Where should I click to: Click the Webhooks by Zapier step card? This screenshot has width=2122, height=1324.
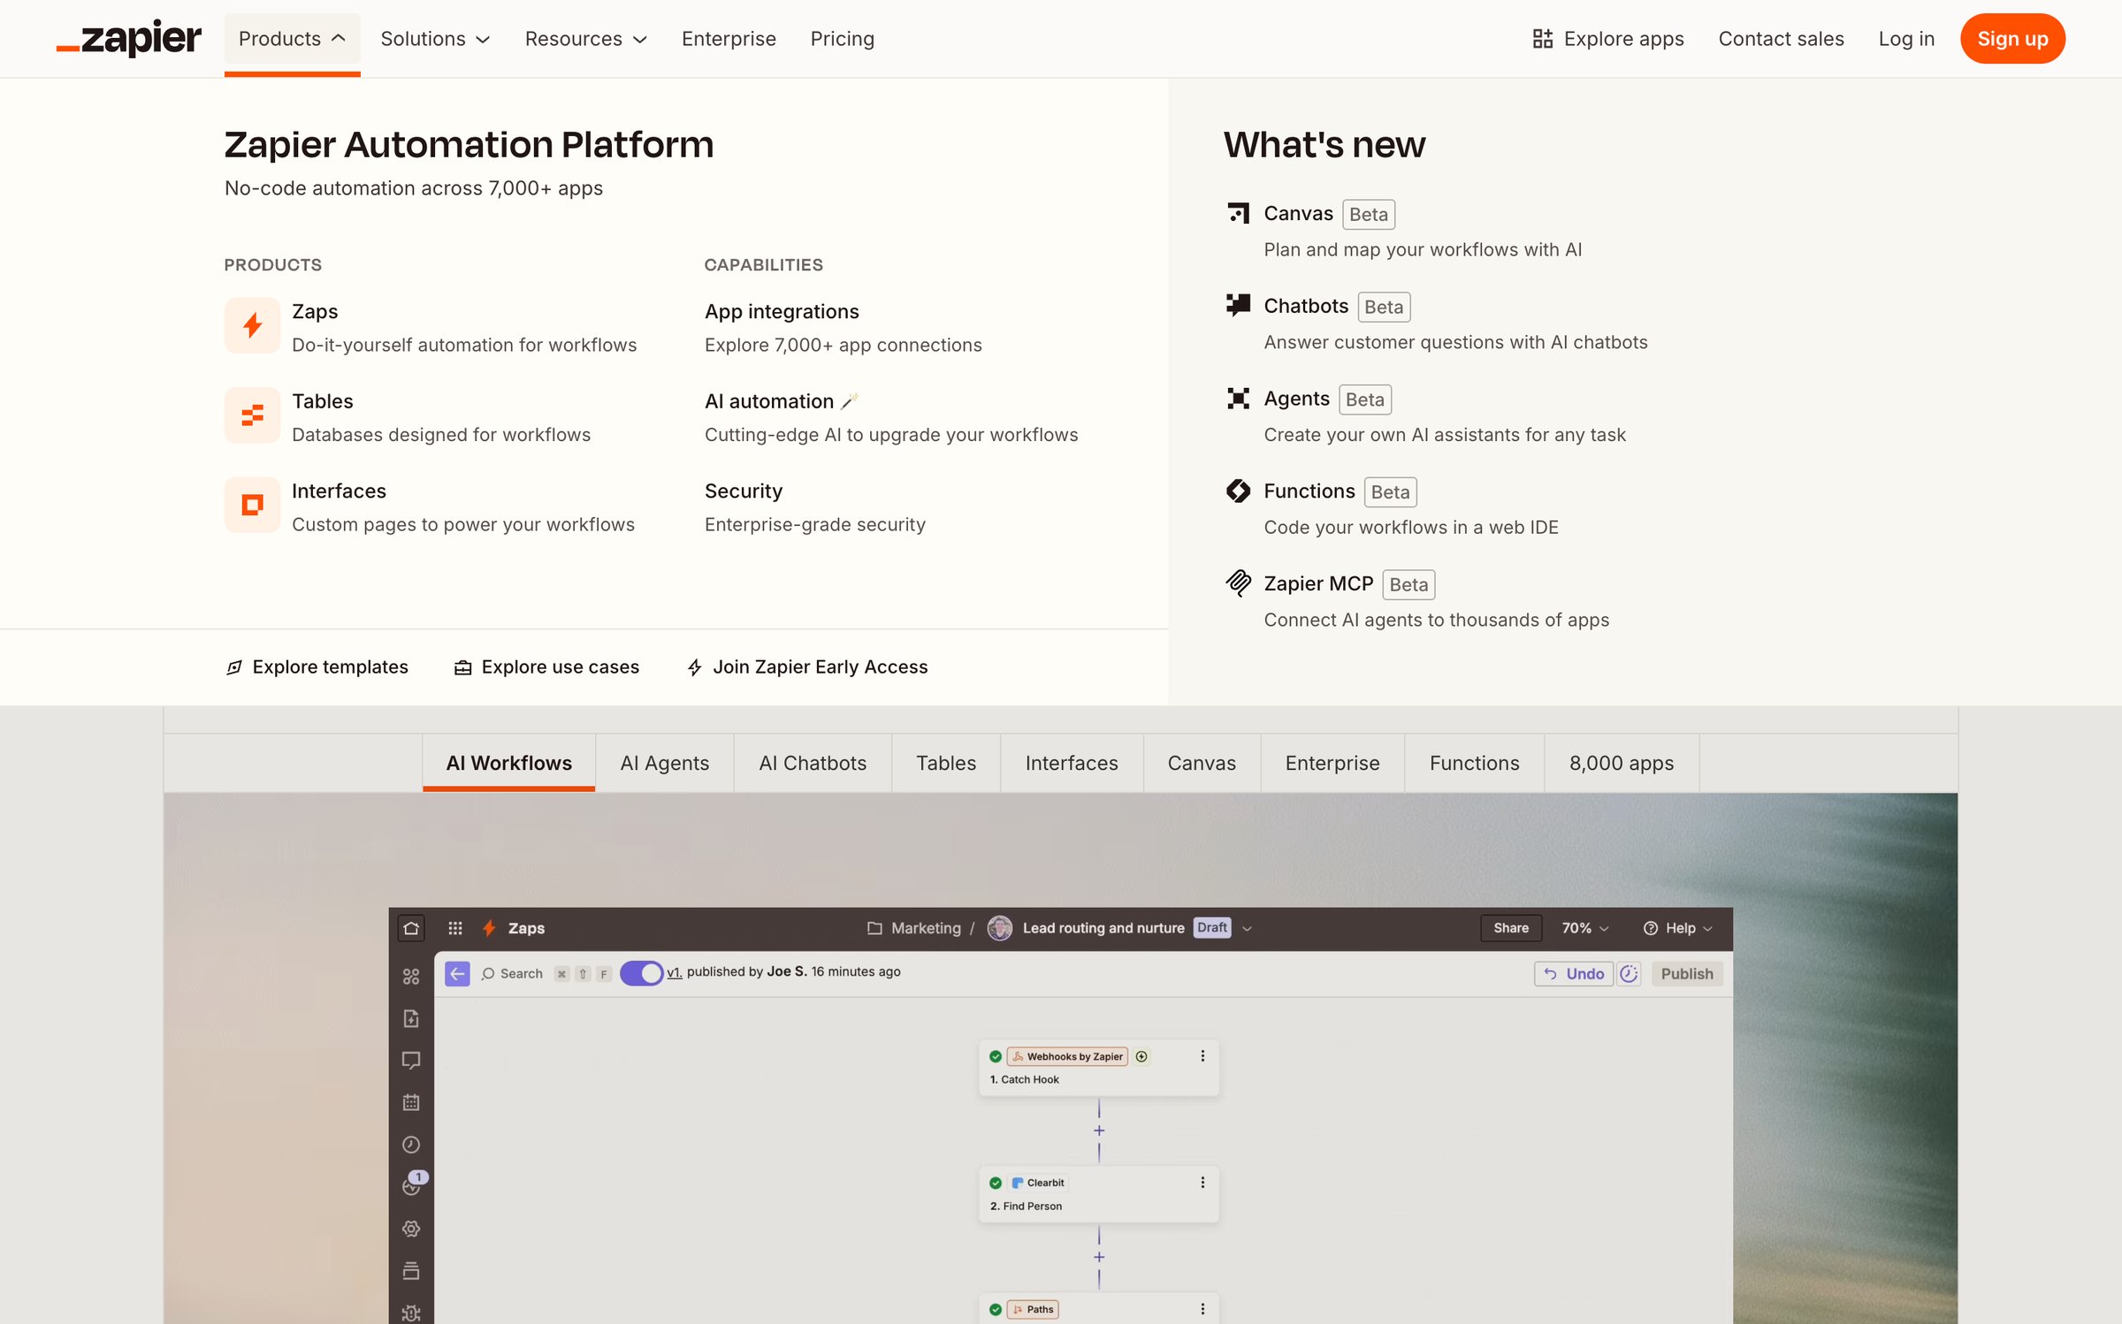tap(1099, 1068)
